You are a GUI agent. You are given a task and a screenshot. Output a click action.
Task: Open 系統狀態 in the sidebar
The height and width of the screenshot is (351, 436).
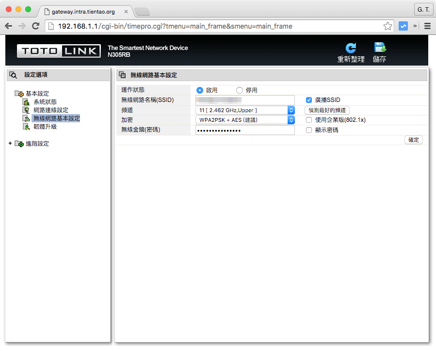[45, 102]
